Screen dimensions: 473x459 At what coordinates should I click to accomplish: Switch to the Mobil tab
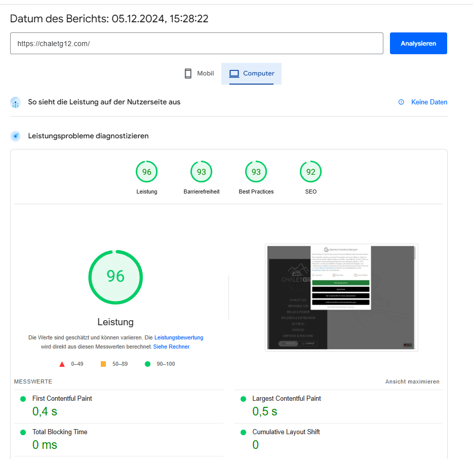[199, 73]
